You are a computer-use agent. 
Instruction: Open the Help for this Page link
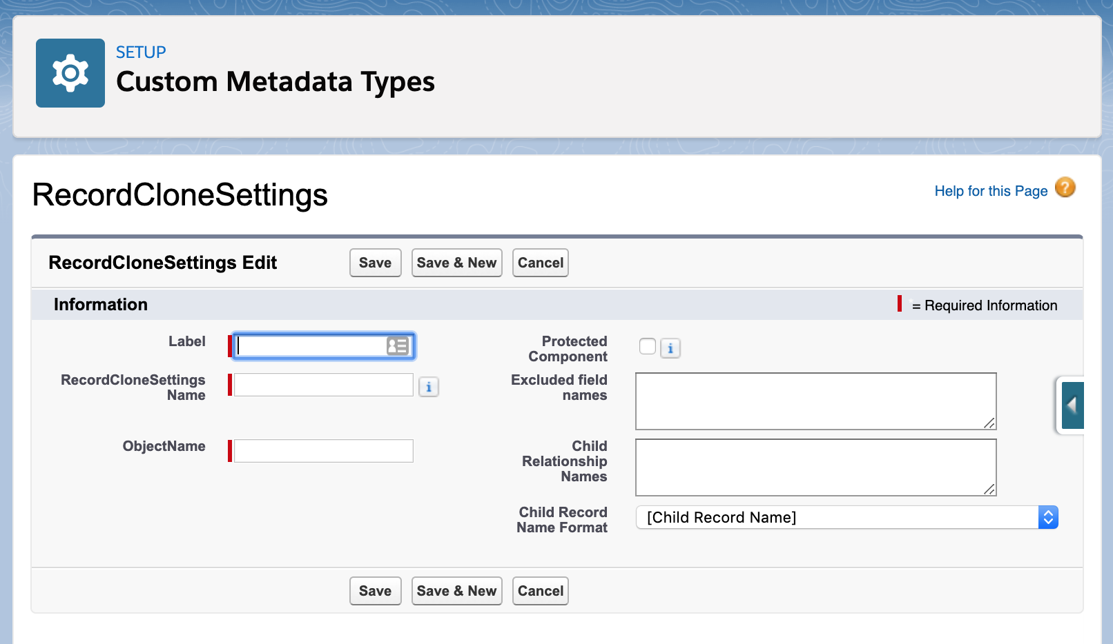(991, 191)
